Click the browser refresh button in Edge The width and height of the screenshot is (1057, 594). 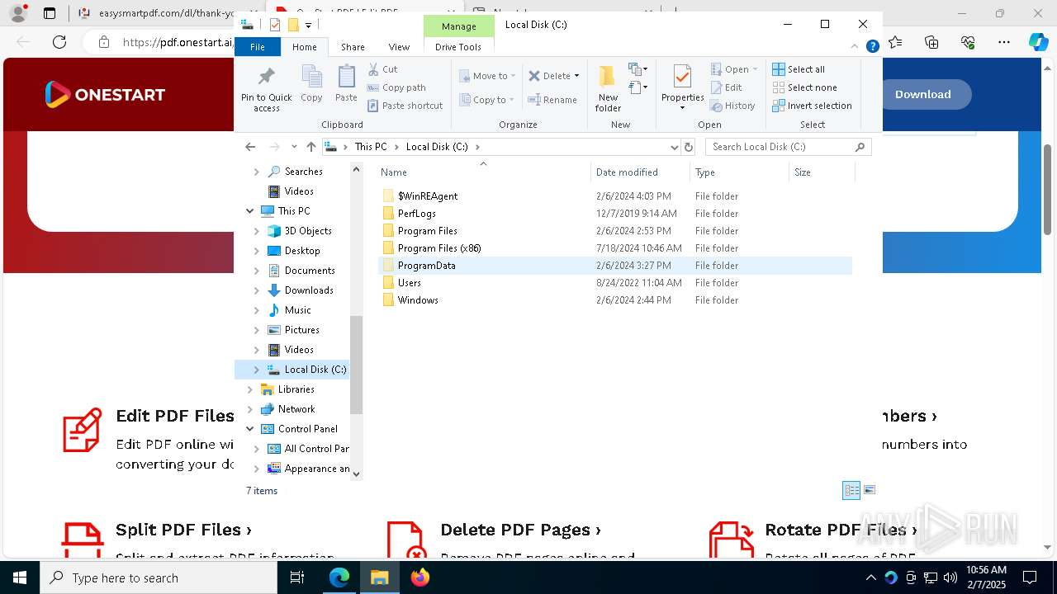59,42
